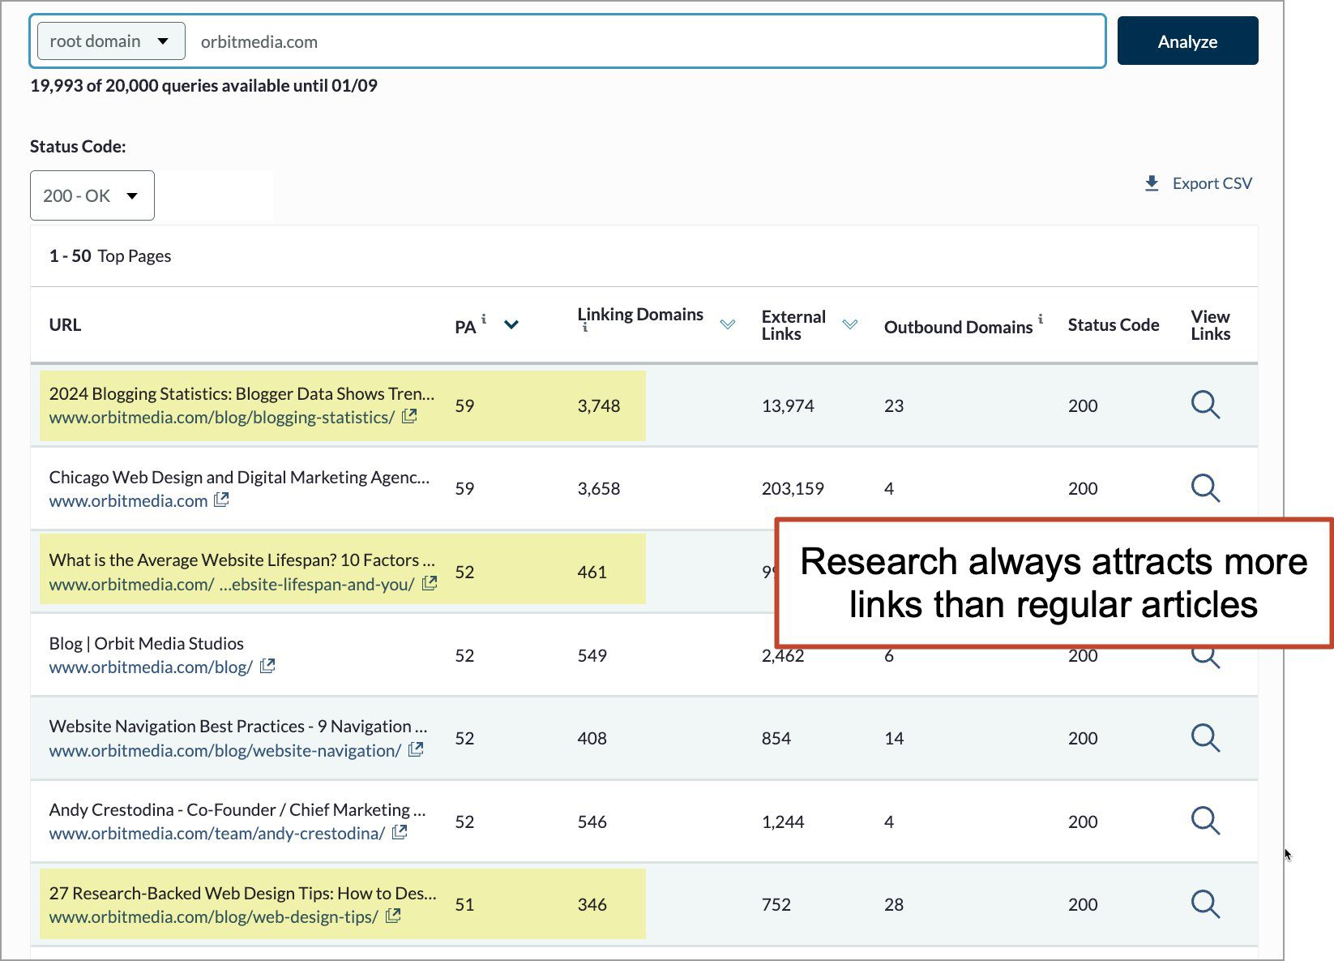View links for Chicago Web Design homepage row
1334x961 pixels.
[x=1204, y=488]
